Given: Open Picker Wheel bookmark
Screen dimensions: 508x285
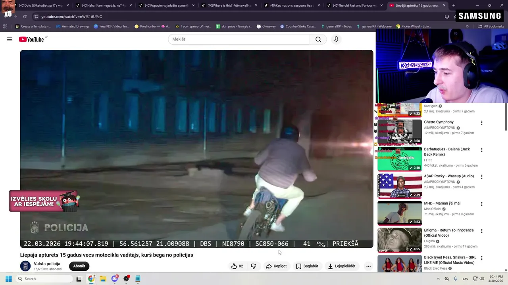Looking at the screenshot, I should point(414,27).
